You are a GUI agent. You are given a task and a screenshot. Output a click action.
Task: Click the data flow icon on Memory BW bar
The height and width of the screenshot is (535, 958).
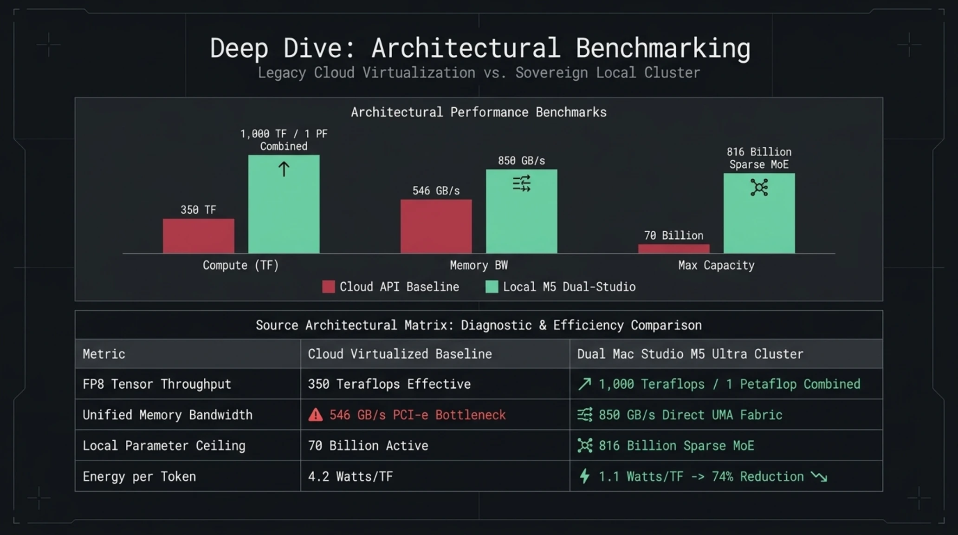522,183
